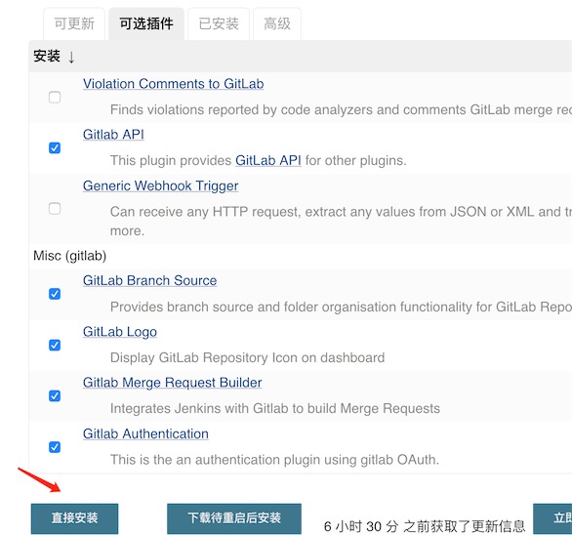Image resolution: width=572 pixels, height=535 pixels.
Task: Uncheck the GitLab Branch Source checkbox
Action: pyautogui.click(x=55, y=294)
